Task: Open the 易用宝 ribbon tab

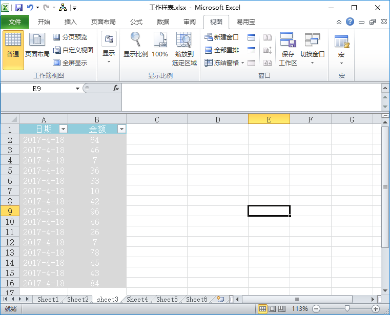Action: [246, 22]
